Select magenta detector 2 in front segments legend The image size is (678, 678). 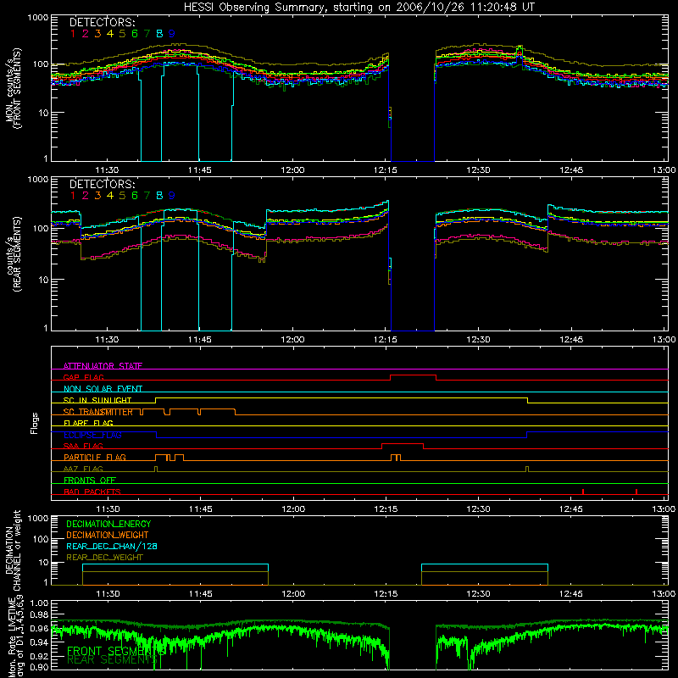tap(86, 34)
